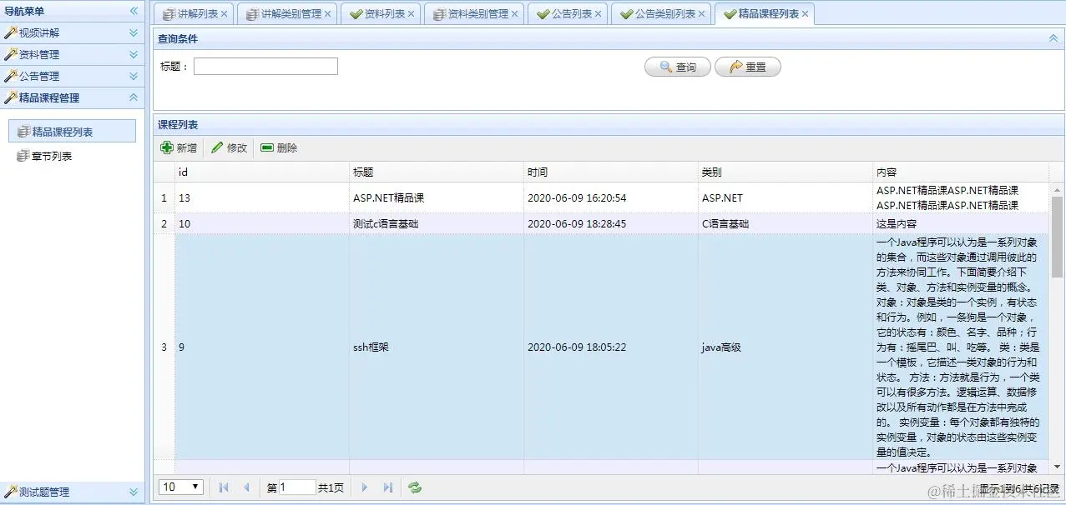The image size is (1066, 505).
Task: Sort by the 时间 column header
Action: point(611,172)
